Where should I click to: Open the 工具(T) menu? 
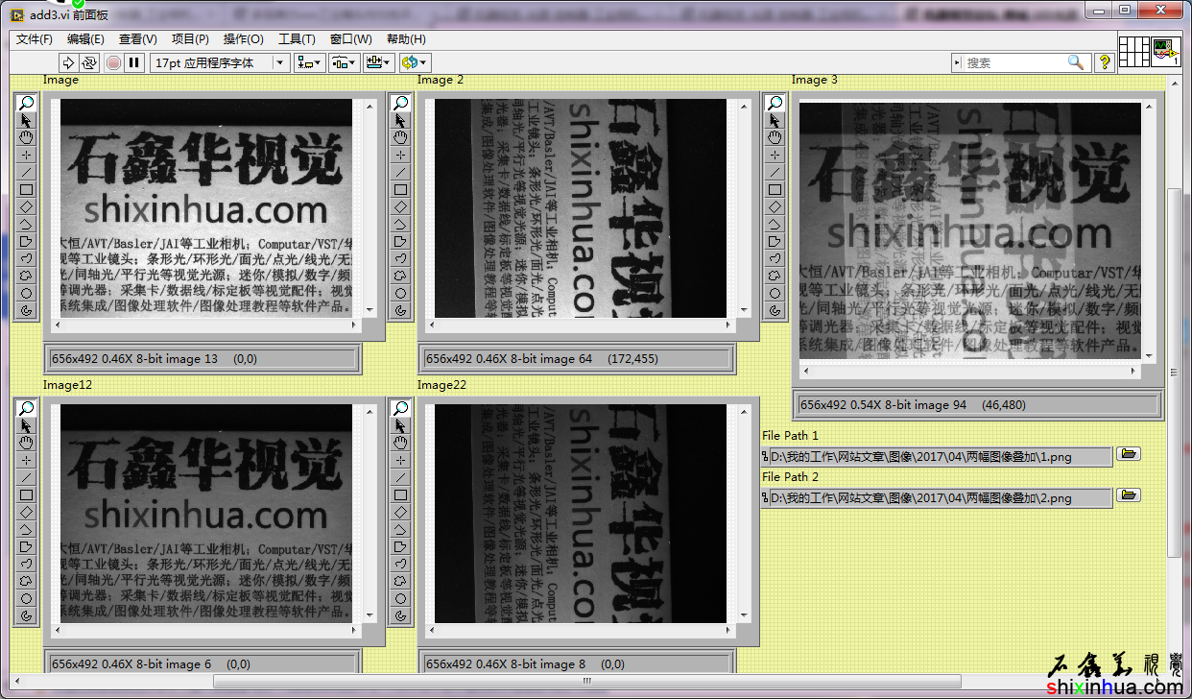[x=297, y=39]
